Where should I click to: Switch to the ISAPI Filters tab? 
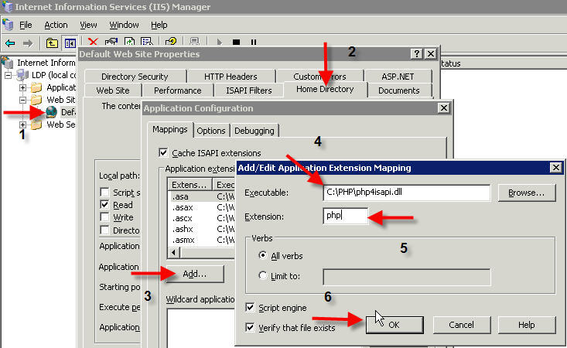pos(249,90)
